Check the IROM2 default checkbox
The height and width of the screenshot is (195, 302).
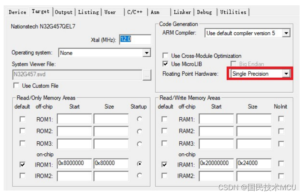[23, 176]
